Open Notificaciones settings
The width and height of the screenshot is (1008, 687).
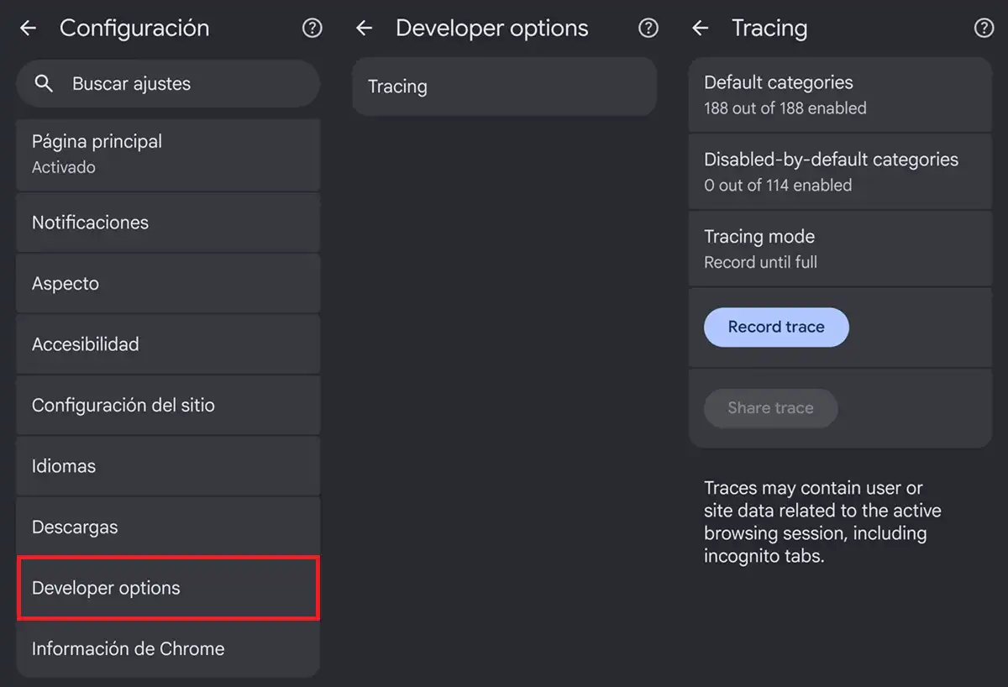click(168, 223)
